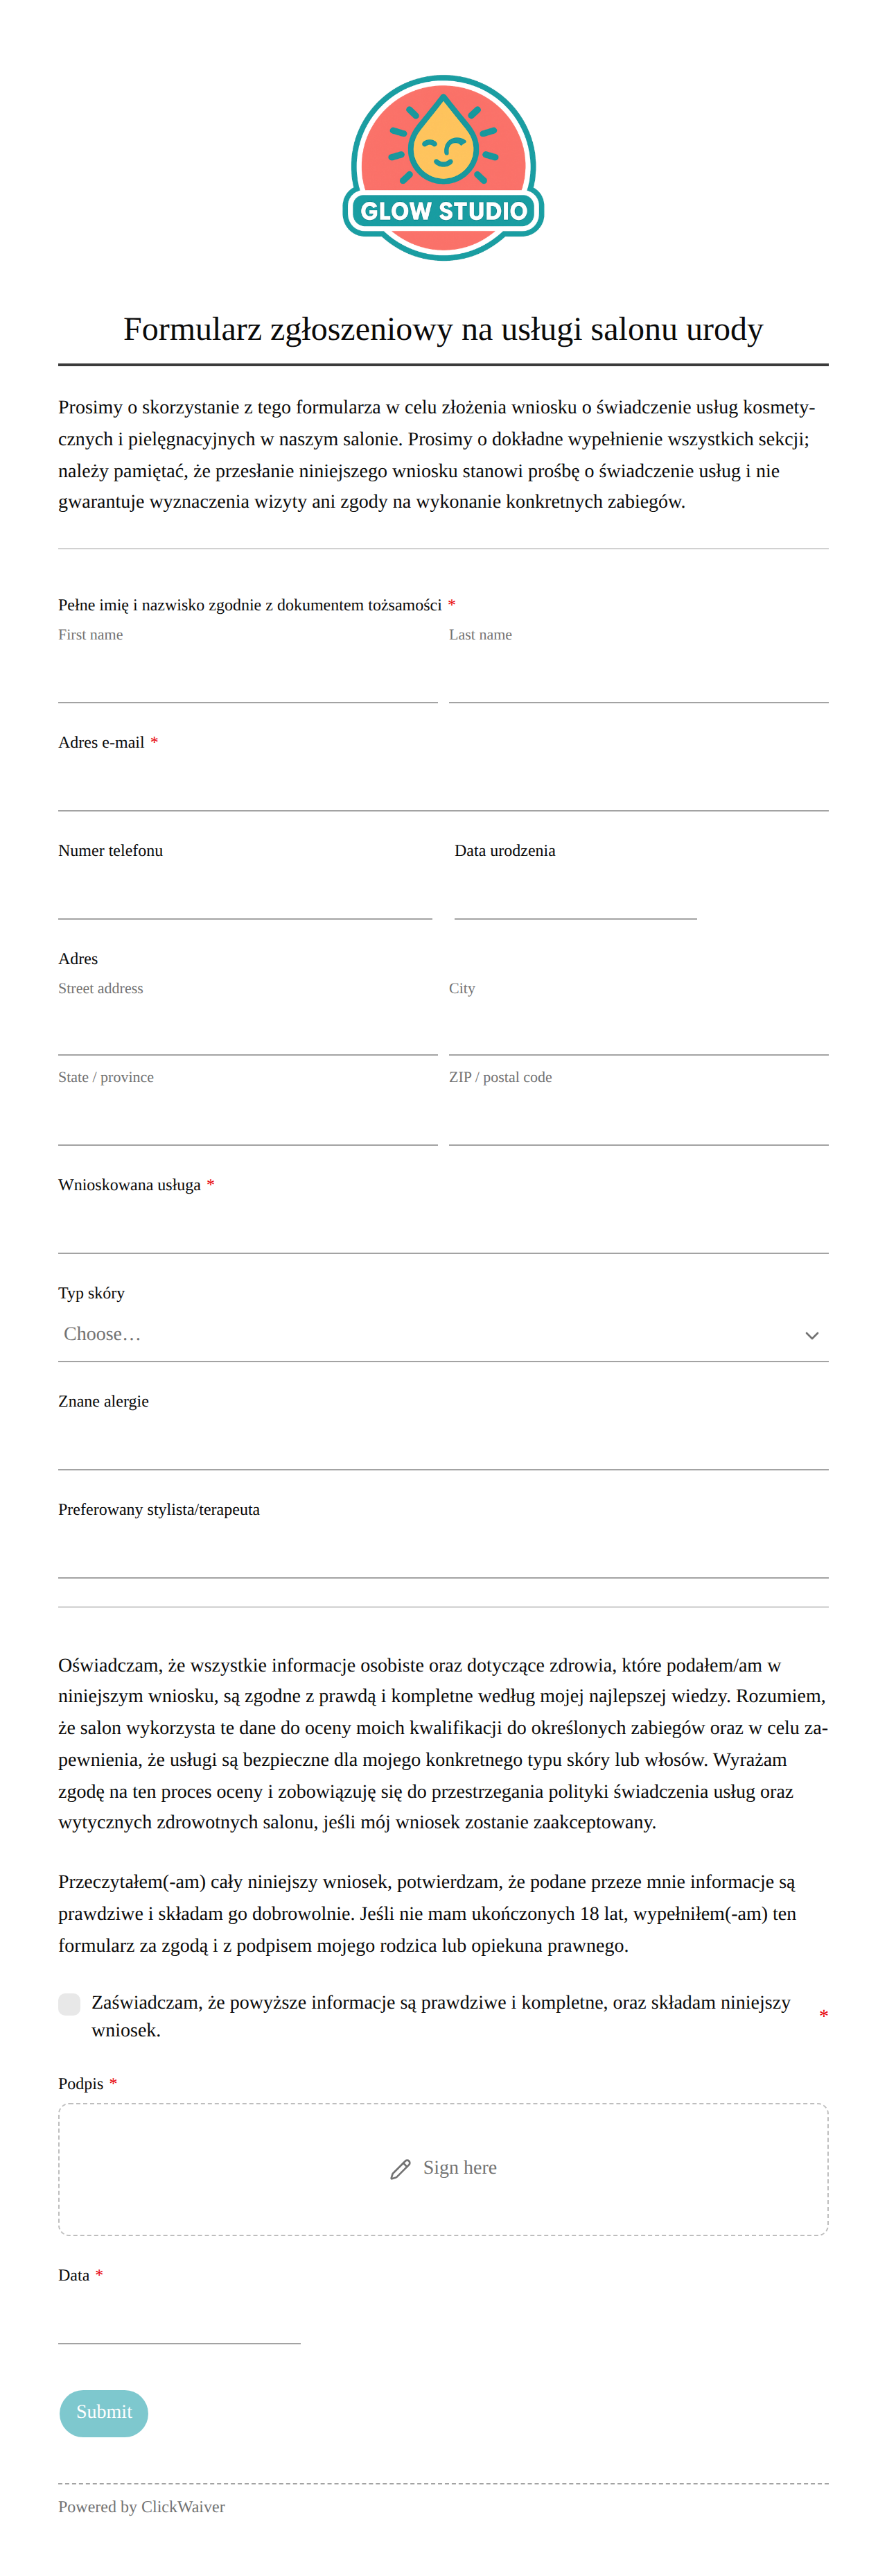887x2576 pixels.
Task: Click the pencil icon in signature box
Action: 401,2169
